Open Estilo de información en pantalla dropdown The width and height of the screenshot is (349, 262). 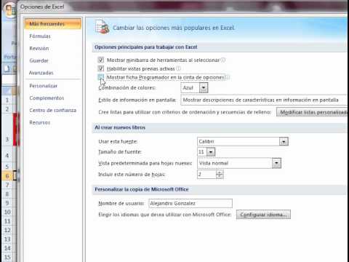point(264,100)
